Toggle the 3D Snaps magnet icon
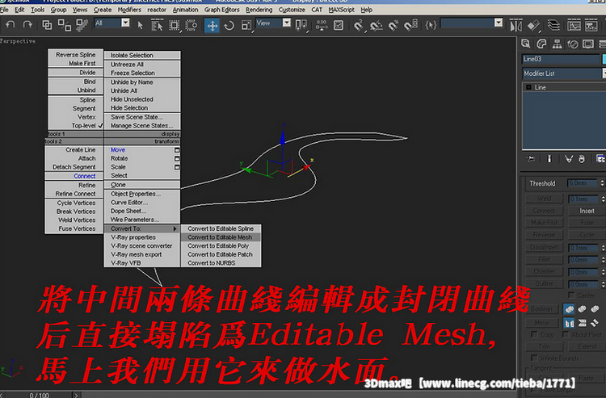Image resolution: width=606 pixels, height=398 pixels. click(x=359, y=26)
